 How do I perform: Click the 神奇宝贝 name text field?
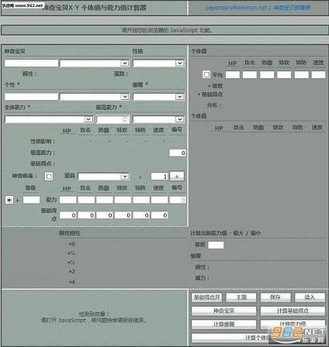[31, 64]
